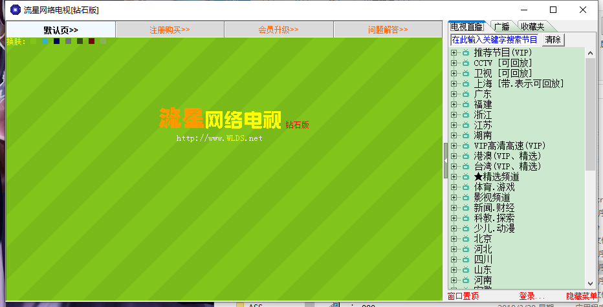The image size is (603, 307).
Task: Expand the 卫视 [可回放] tree node
Action: (454, 73)
